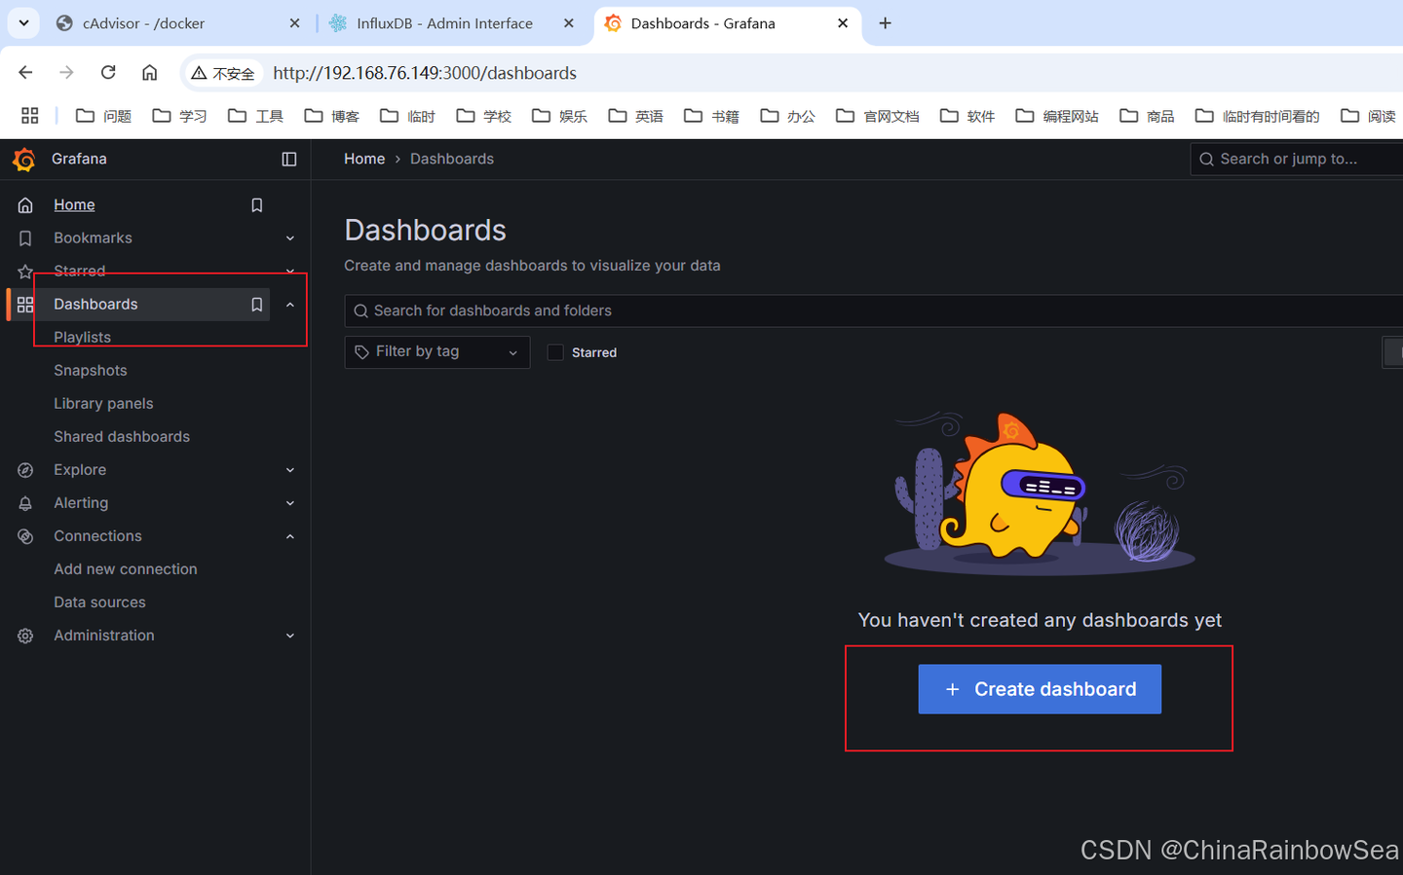Open the Home section via its house icon

coord(24,204)
